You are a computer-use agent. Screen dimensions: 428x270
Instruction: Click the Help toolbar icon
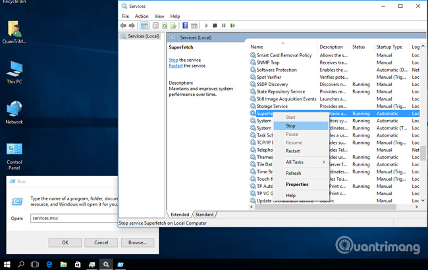[185, 26]
